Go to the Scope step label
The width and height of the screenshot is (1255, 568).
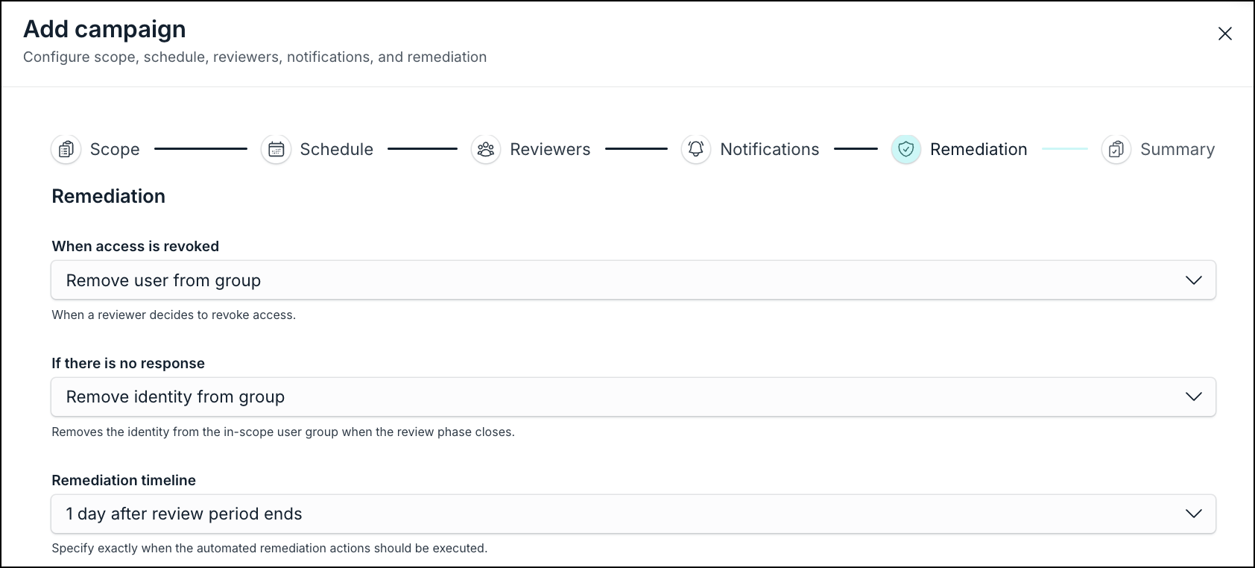(115, 149)
